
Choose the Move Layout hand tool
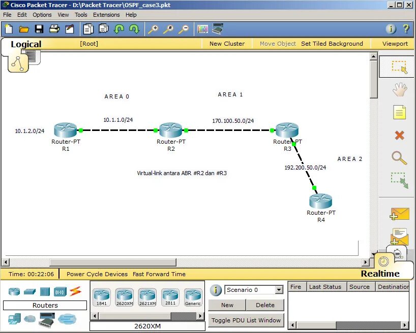pyautogui.click(x=400, y=89)
